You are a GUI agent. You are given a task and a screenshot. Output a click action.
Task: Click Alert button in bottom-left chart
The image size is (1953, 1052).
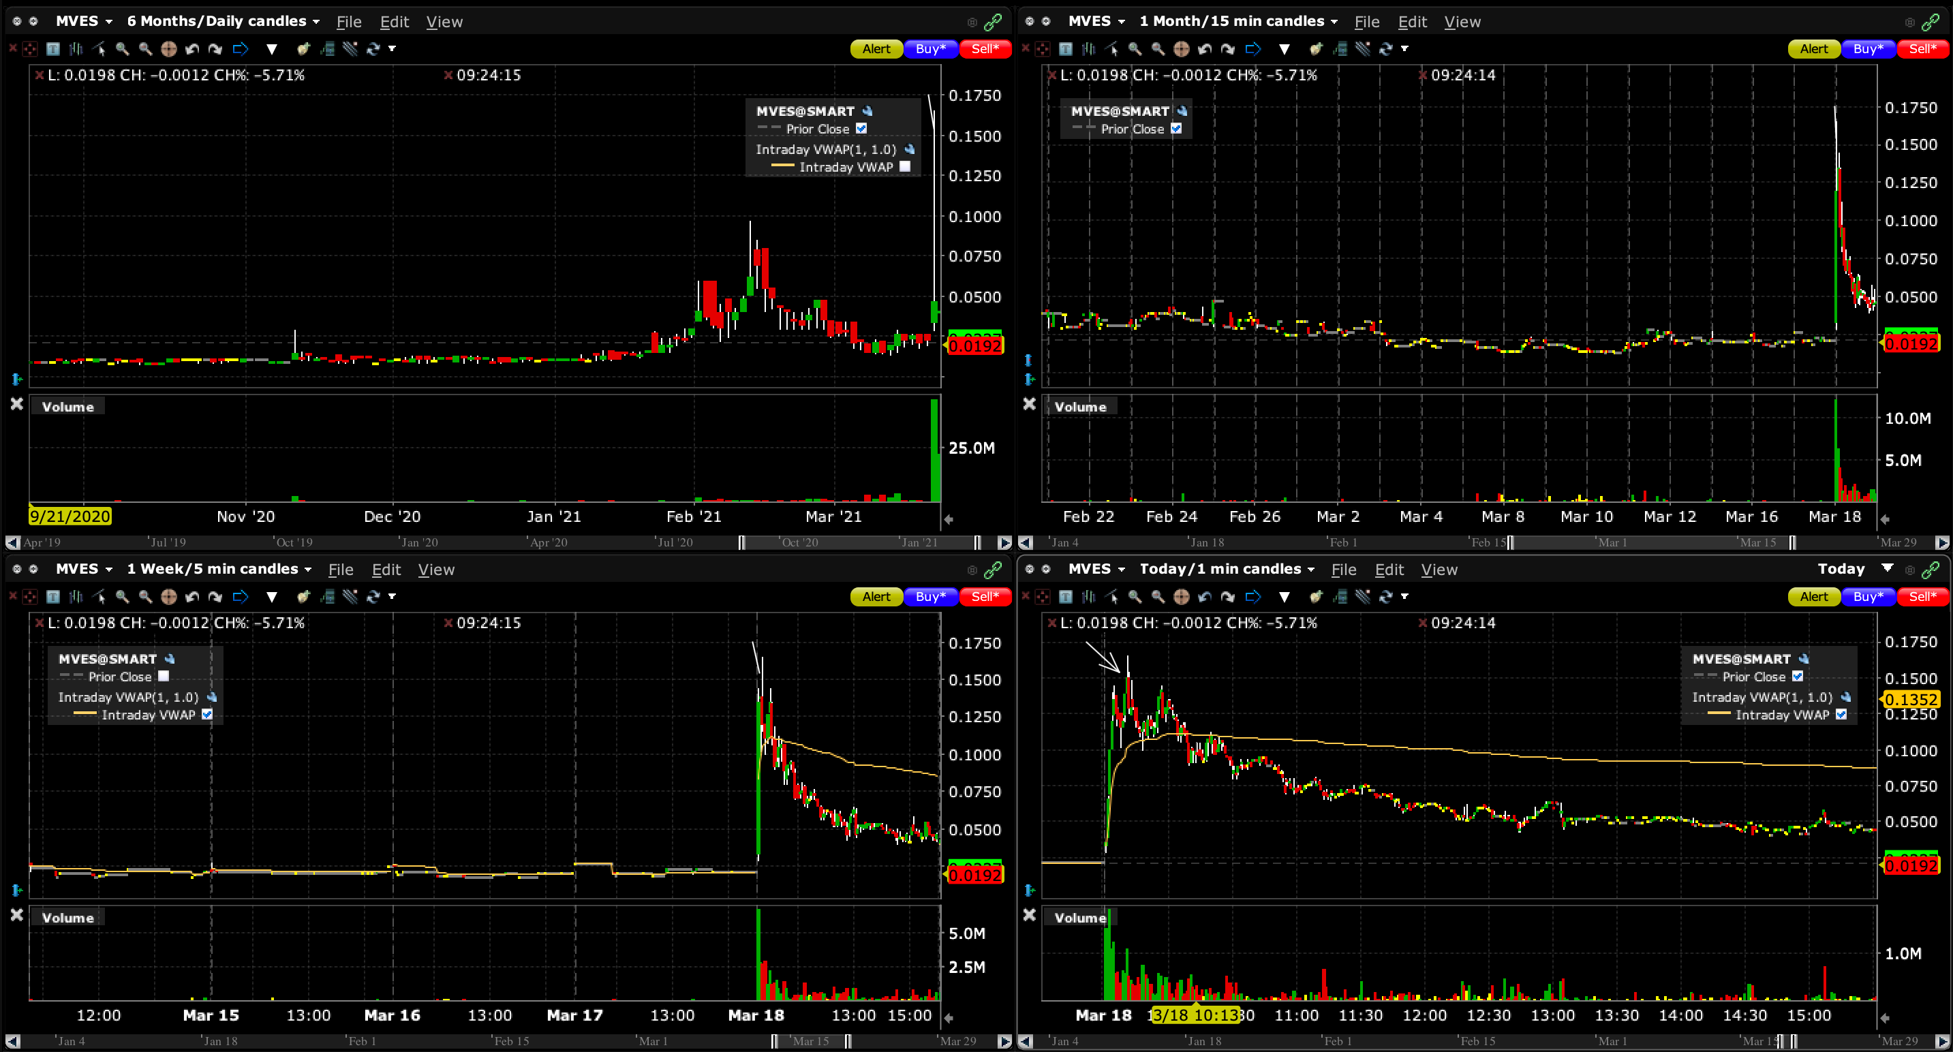(x=876, y=598)
